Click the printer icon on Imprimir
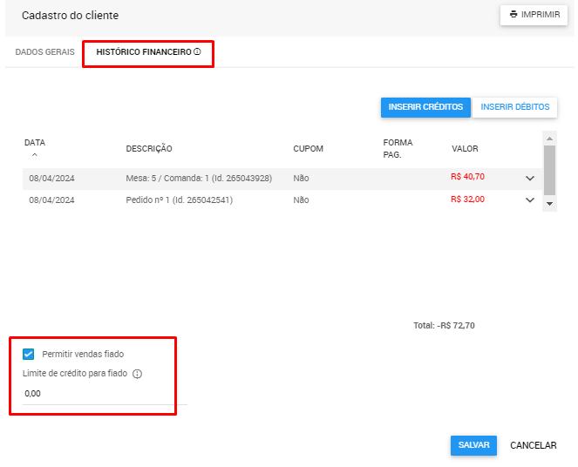 point(513,15)
